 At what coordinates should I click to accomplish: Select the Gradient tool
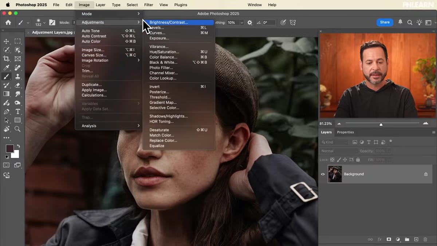[x=6, y=94]
